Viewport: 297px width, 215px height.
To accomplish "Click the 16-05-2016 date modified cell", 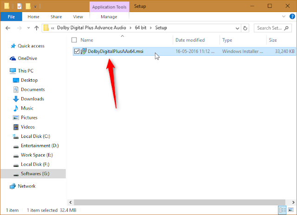I will (195, 52).
